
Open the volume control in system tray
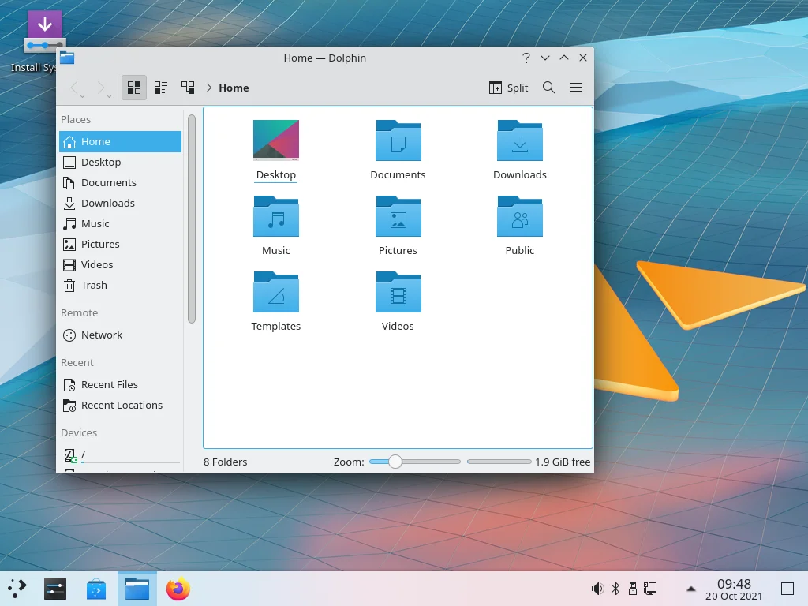coord(597,589)
